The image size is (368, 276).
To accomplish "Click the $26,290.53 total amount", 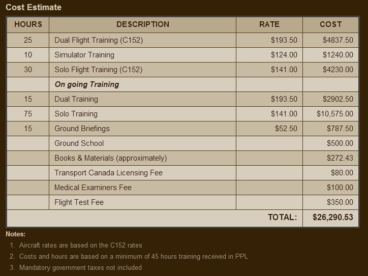I will click(x=332, y=218).
